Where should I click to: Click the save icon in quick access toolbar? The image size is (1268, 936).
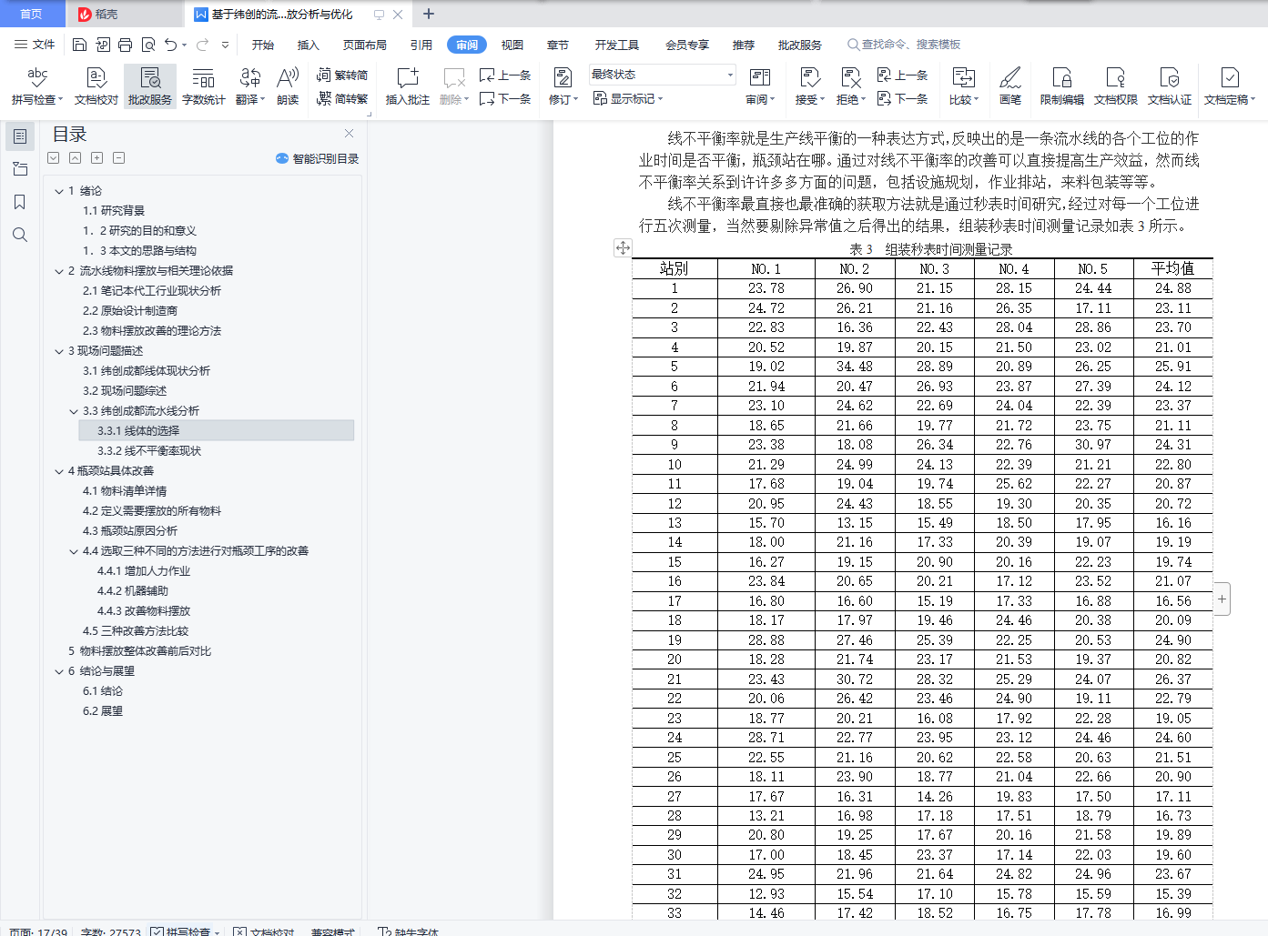coord(79,45)
